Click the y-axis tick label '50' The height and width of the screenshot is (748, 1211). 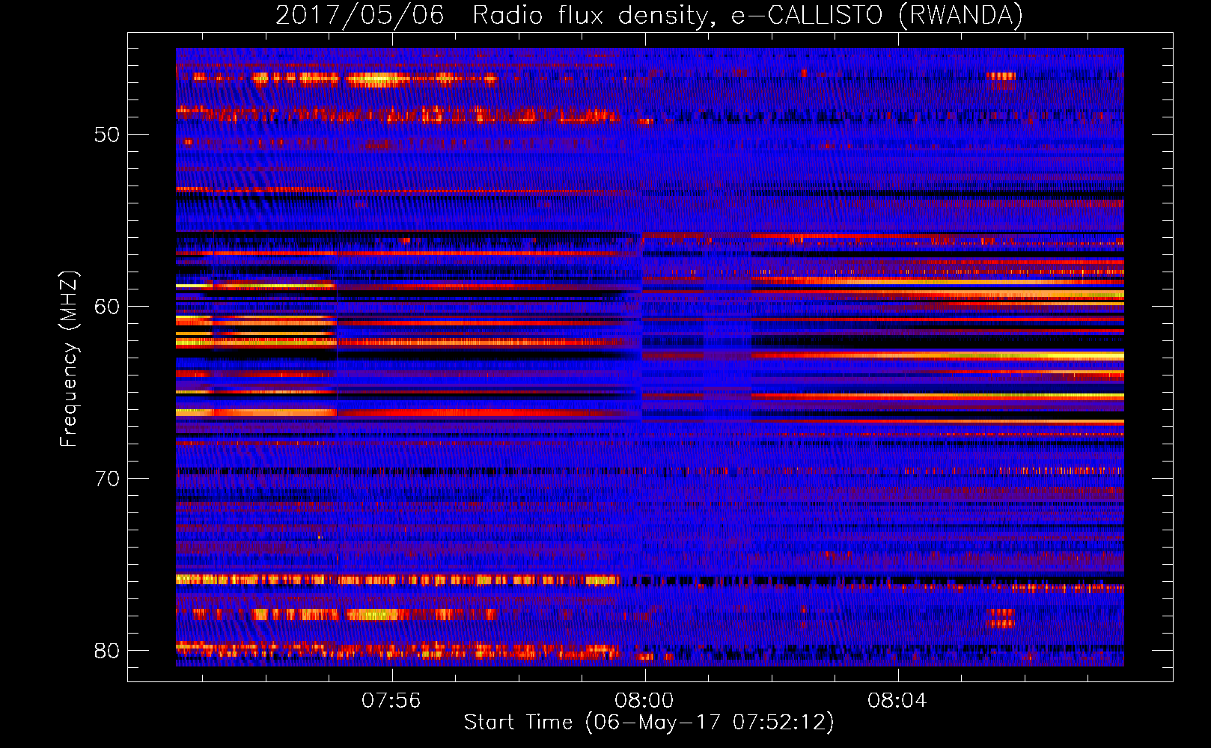(107, 135)
